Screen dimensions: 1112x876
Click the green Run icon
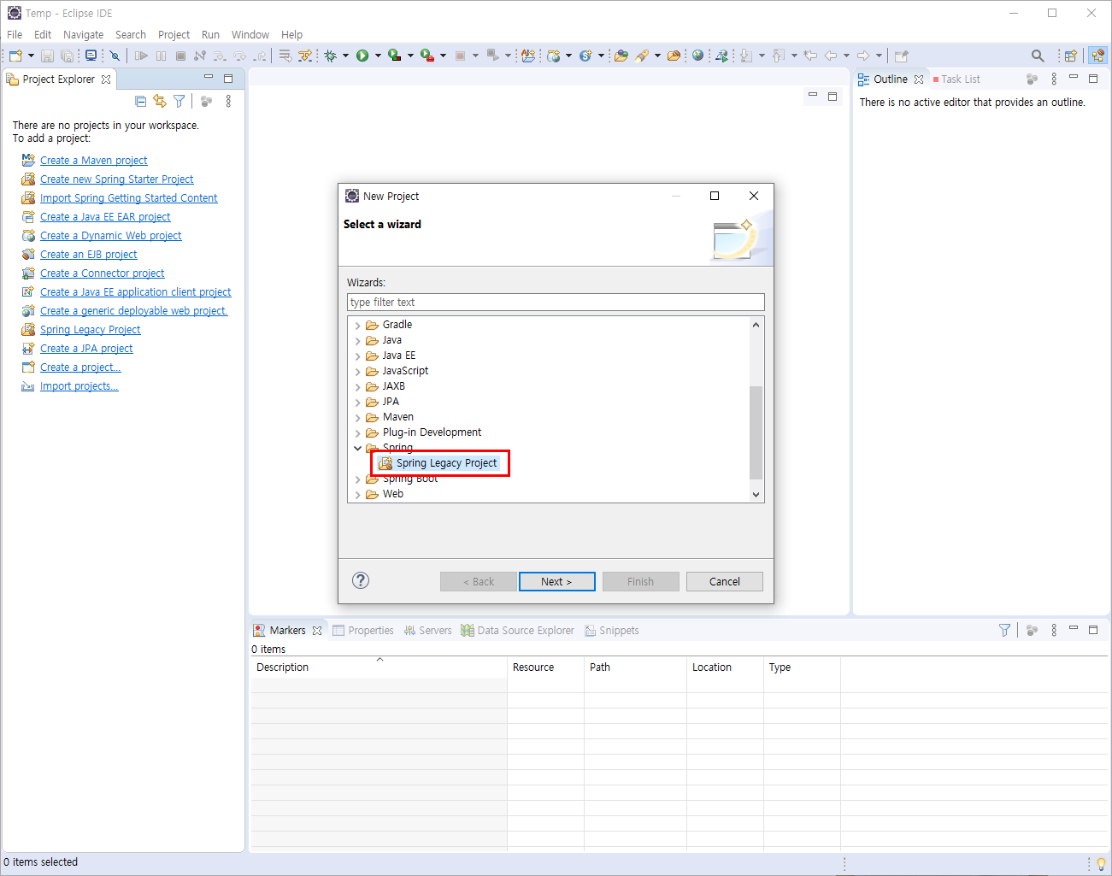[362, 56]
